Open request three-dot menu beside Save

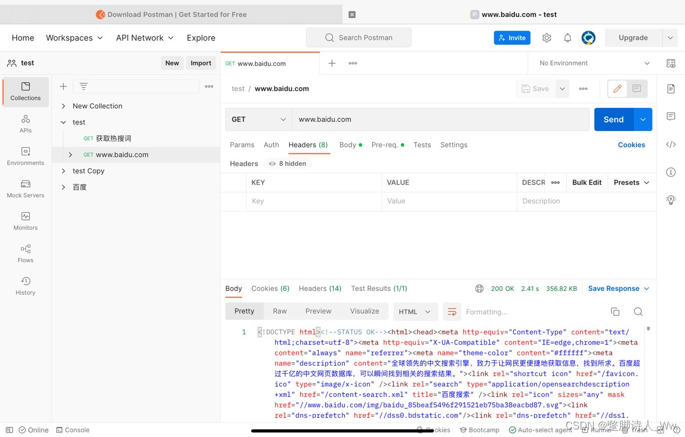[x=583, y=89]
